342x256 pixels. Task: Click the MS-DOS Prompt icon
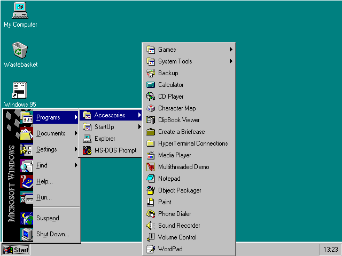point(87,150)
